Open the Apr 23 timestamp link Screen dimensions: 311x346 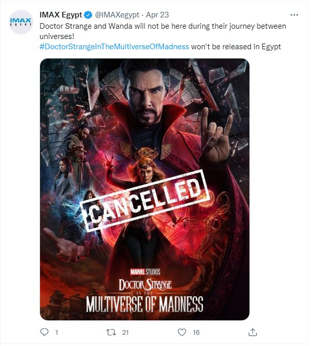point(156,15)
